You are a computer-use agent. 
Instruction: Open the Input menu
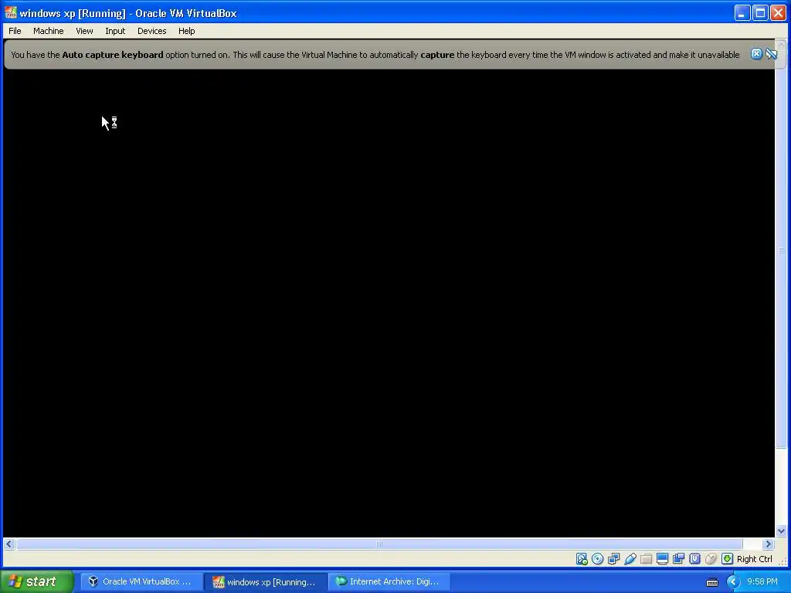click(115, 31)
